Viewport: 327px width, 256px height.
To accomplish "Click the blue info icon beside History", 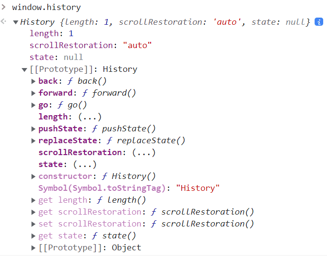I will click(x=319, y=22).
